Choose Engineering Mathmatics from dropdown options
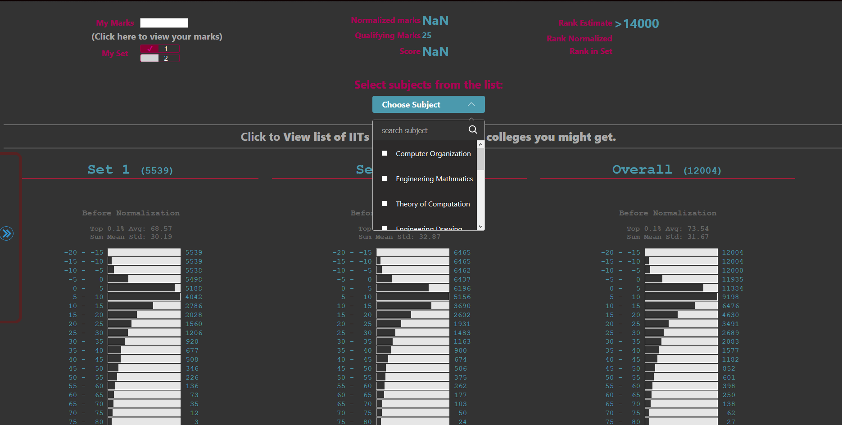842x425 pixels. (x=434, y=179)
